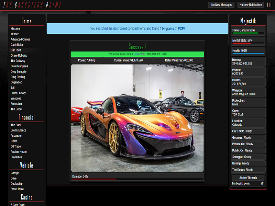The height and width of the screenshot is (206, 275).
Task: Click the Current Value: $1,470,590 stat
Action: click(128, 60)
